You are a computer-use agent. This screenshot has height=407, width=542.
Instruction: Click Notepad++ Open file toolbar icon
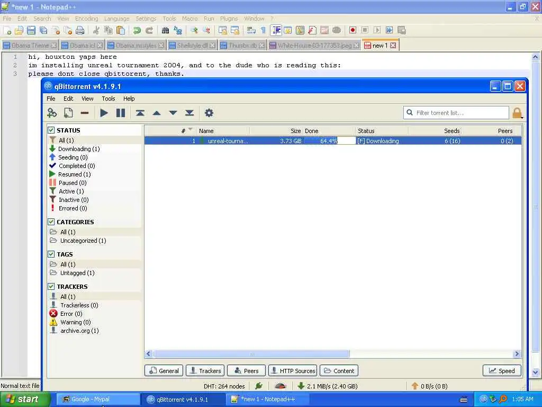pyautogui.click(x=19, y=30)
